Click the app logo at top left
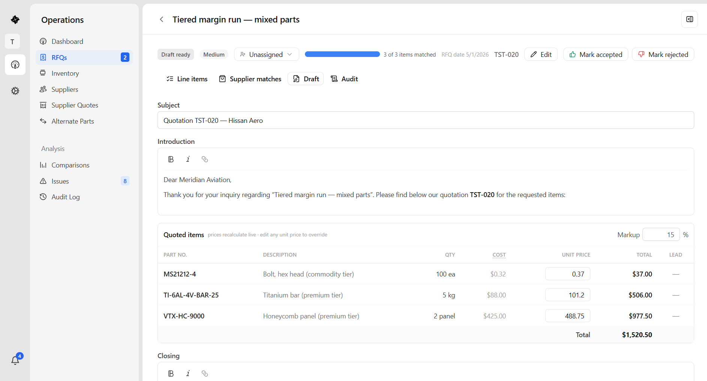The height and width of the screenshot is (381, 707). point(15,19)
